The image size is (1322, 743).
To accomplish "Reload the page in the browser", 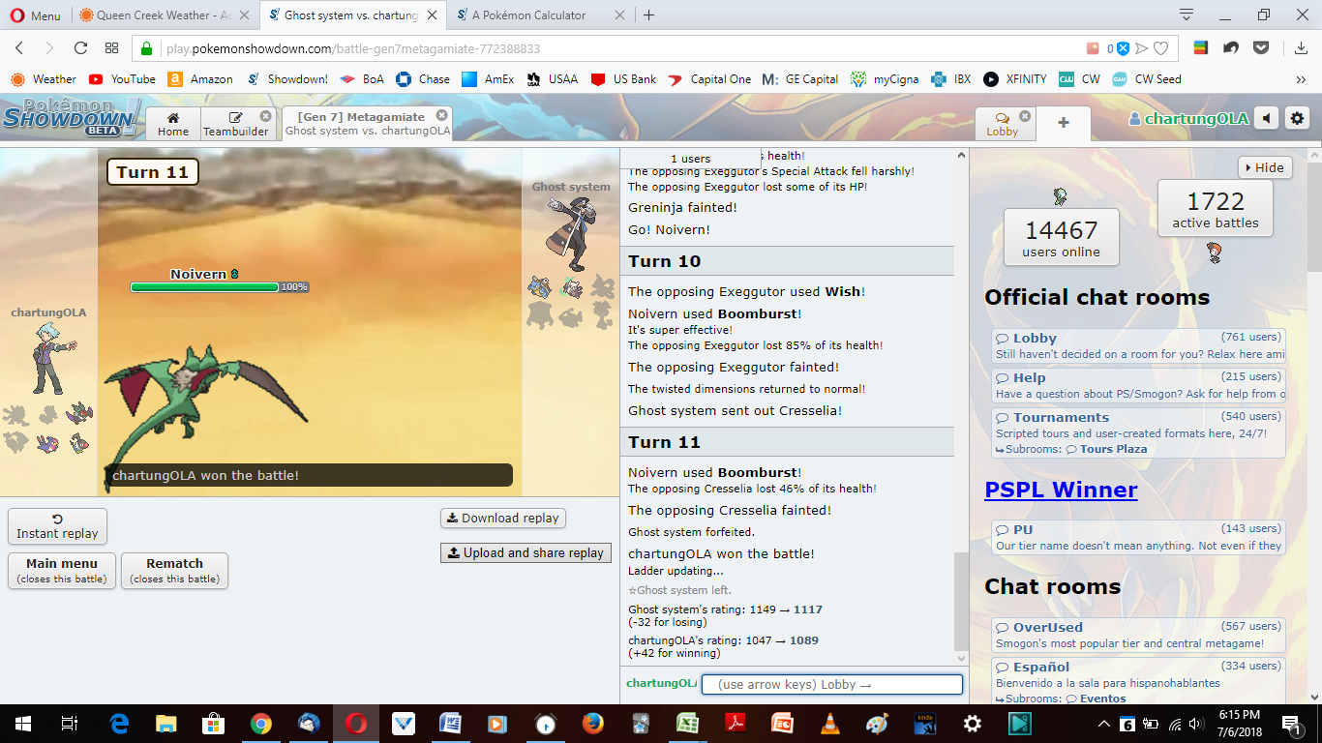I will (x=81, y=47).
